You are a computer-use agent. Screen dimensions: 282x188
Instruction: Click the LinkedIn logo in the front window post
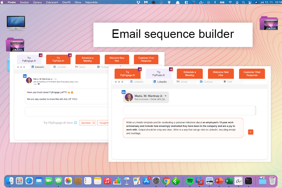[124, 92]
